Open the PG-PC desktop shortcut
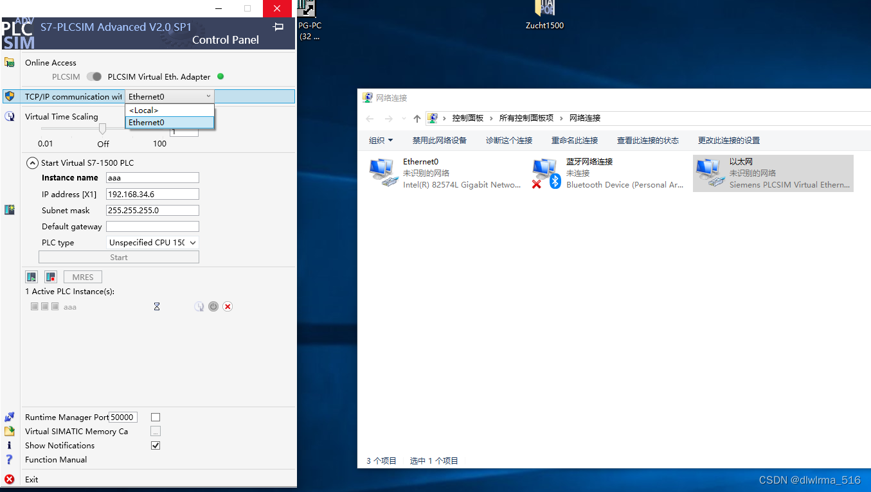Screen dimensions: 871x492 [x=309, y=21]
